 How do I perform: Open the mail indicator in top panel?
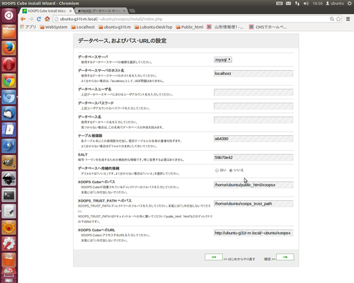click(288, 4)
